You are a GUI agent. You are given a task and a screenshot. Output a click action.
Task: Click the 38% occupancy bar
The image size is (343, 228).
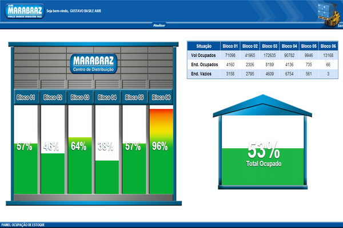point(107,177)
